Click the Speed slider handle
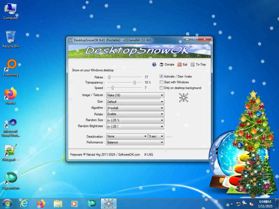This screenshot has width=279, height=209. pos(113,88)
